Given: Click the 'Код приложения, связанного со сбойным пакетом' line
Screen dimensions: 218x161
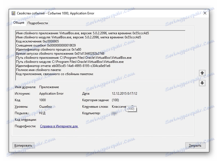Looking at the screenshot, I should click(x=55, y=74).
